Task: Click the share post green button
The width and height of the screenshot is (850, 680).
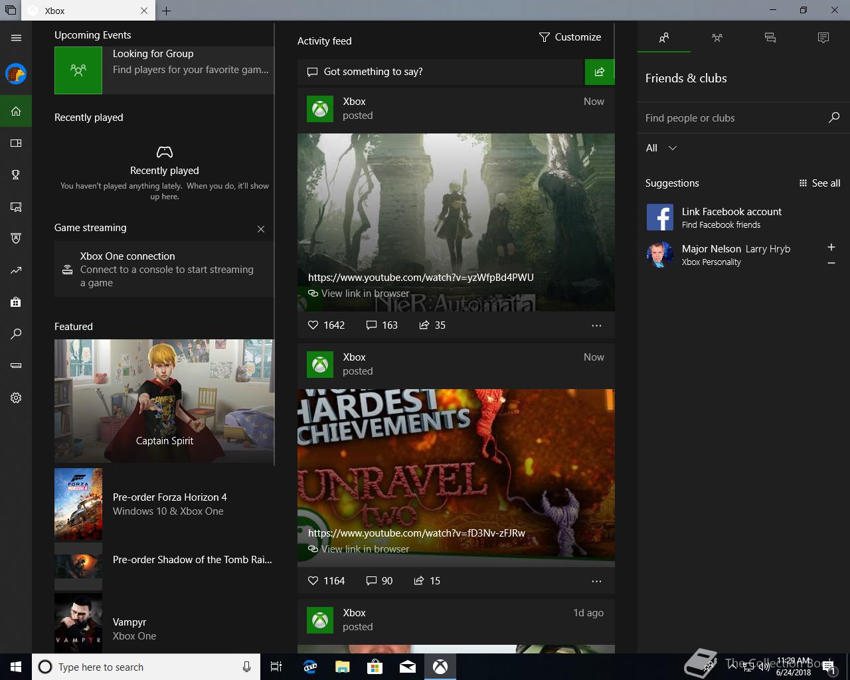Action: pos(600,72)
